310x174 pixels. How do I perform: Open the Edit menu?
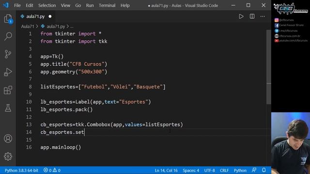point(30,5)
